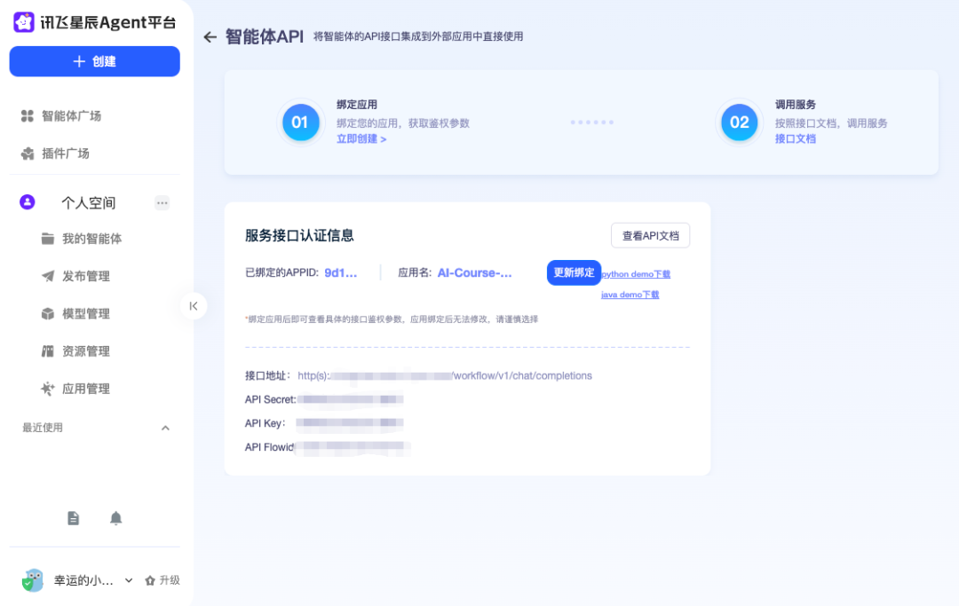
Task: Click 立即创建 link
Action: click(361, 138)
